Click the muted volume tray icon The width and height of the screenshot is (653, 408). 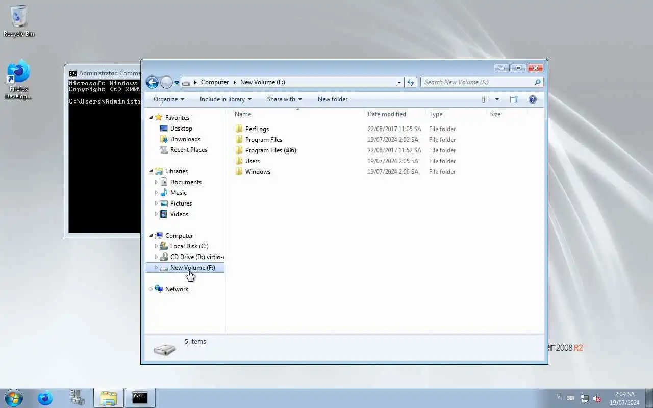point(597,399)
